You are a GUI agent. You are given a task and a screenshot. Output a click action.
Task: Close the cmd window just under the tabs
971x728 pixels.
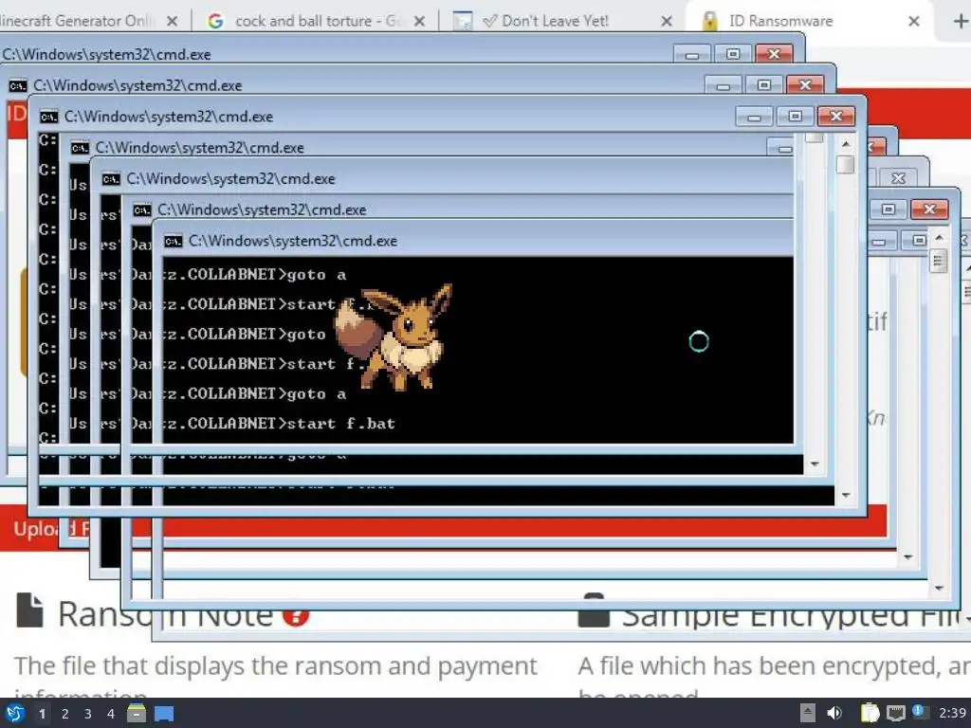click(x=774, y=54)
